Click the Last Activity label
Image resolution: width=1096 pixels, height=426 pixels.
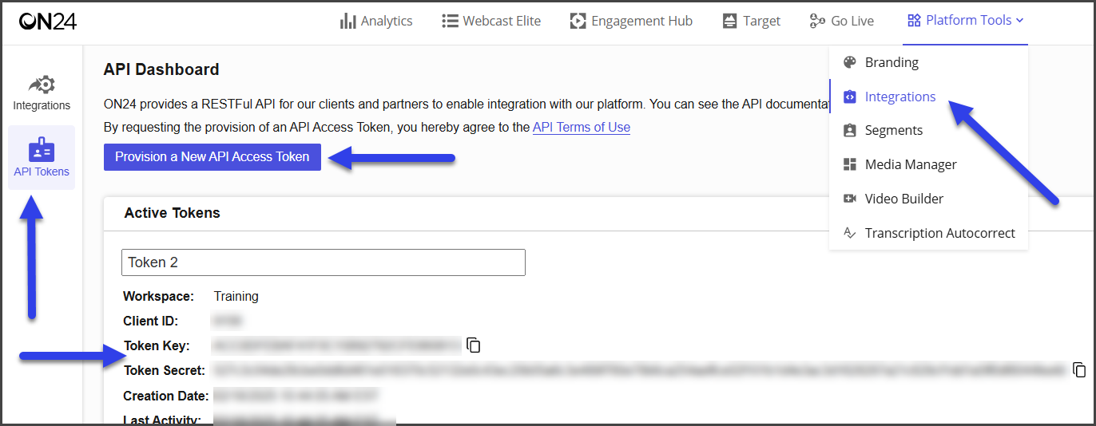pos(162,420)
